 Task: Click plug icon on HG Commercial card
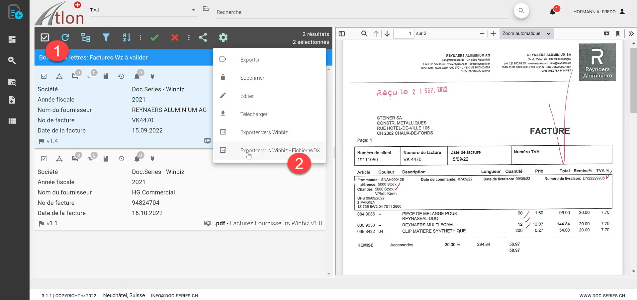[152, 159]
